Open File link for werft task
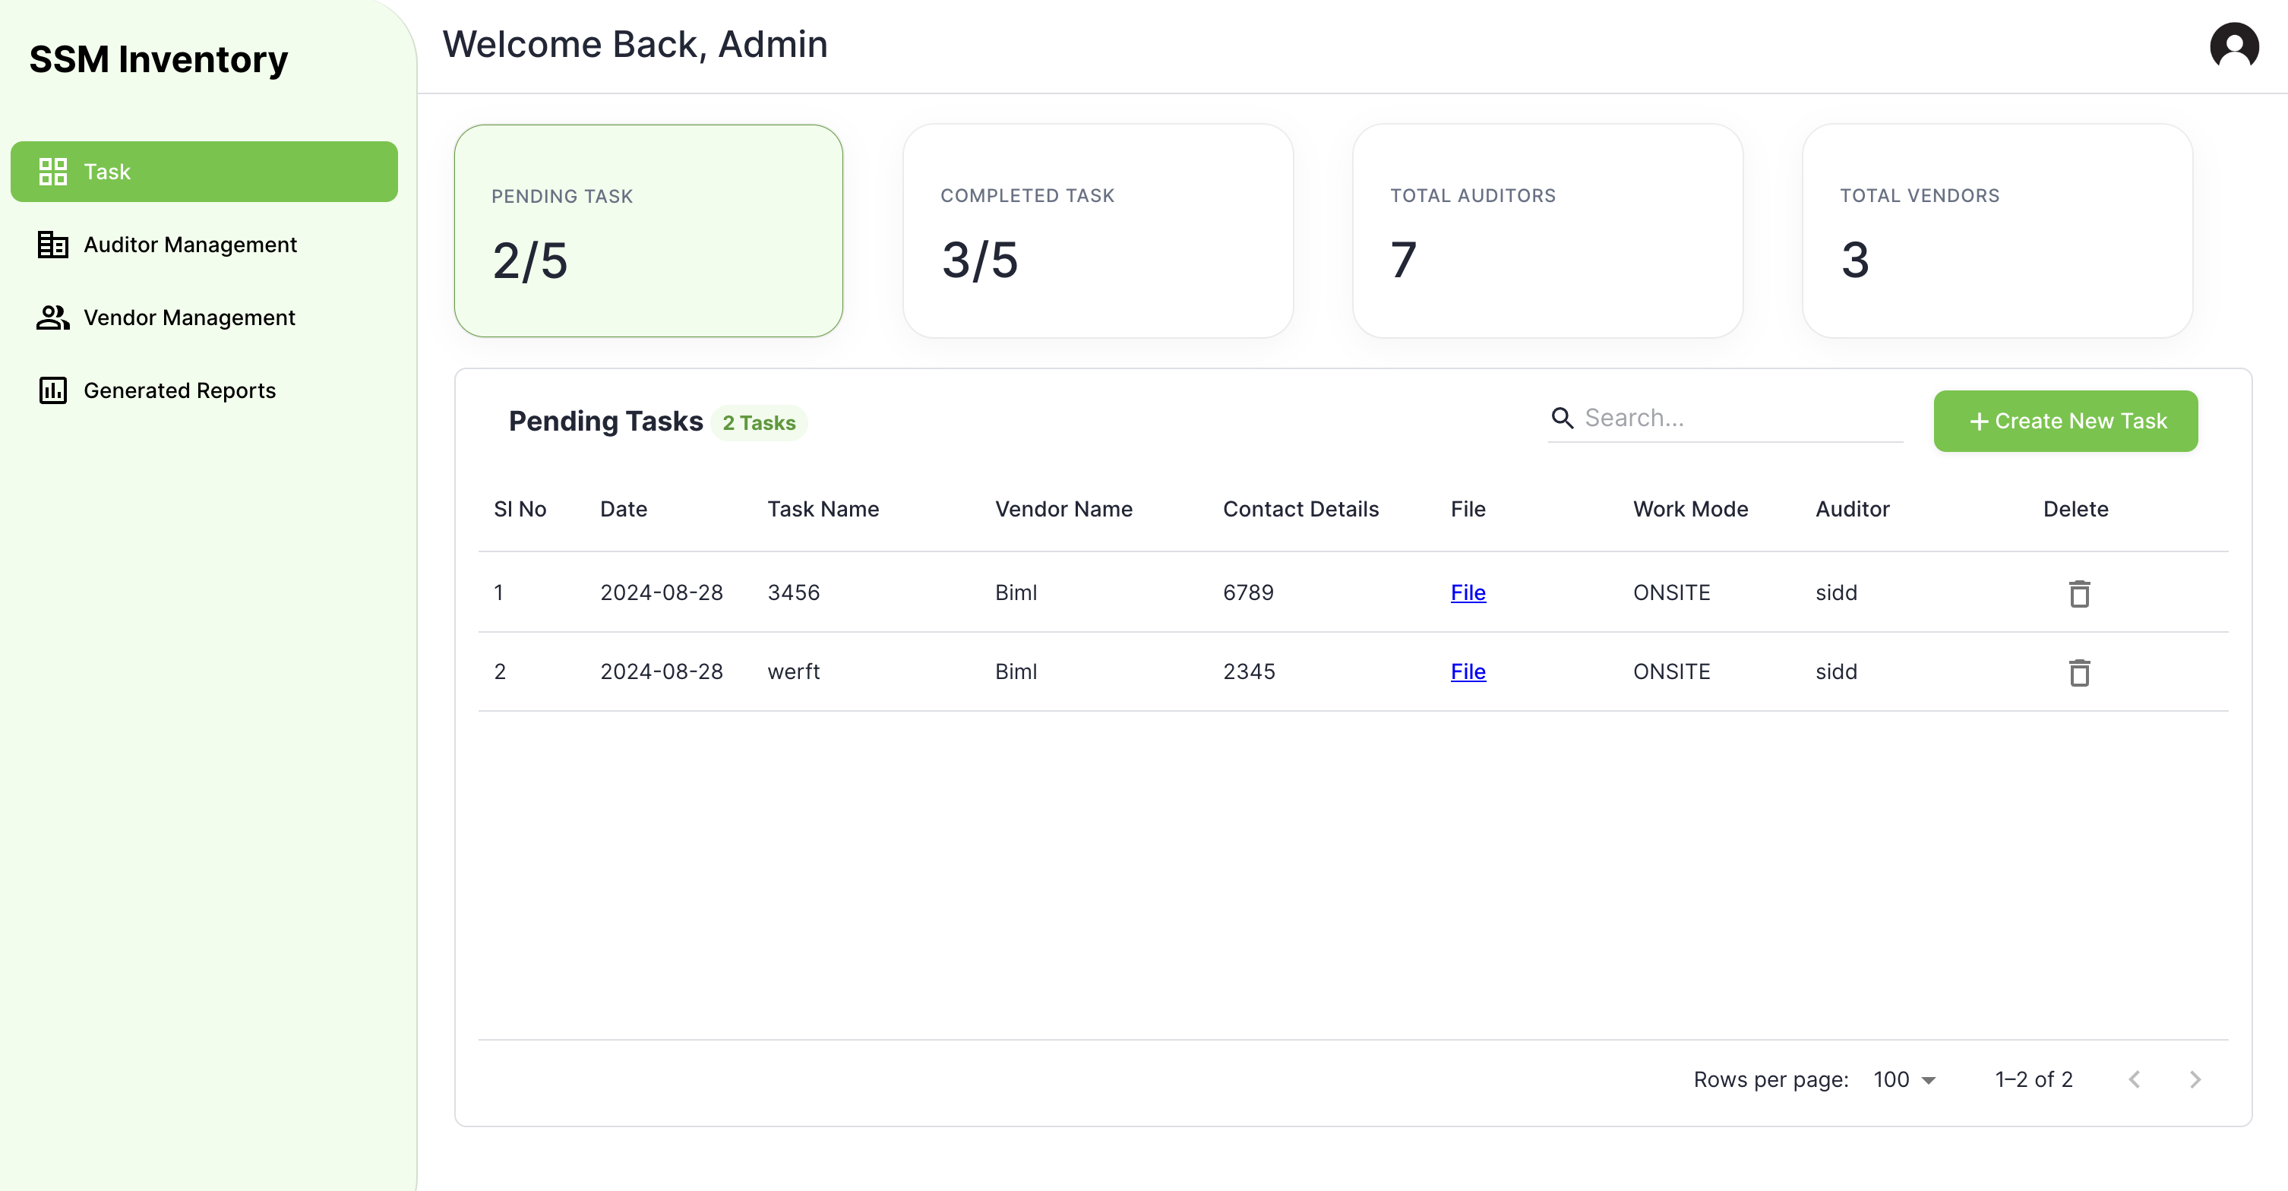The image size is (2288, 1191). [1468, 671]
